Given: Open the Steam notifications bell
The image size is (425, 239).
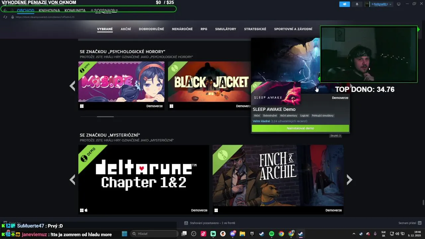Looking at the screenshot, I should tap(357, 4).
